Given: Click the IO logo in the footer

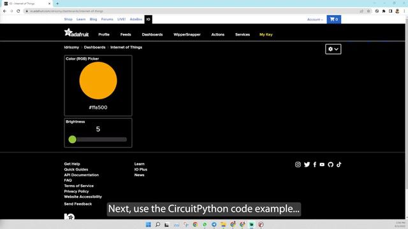Looking at the screenshot, I should coord(69,216).
